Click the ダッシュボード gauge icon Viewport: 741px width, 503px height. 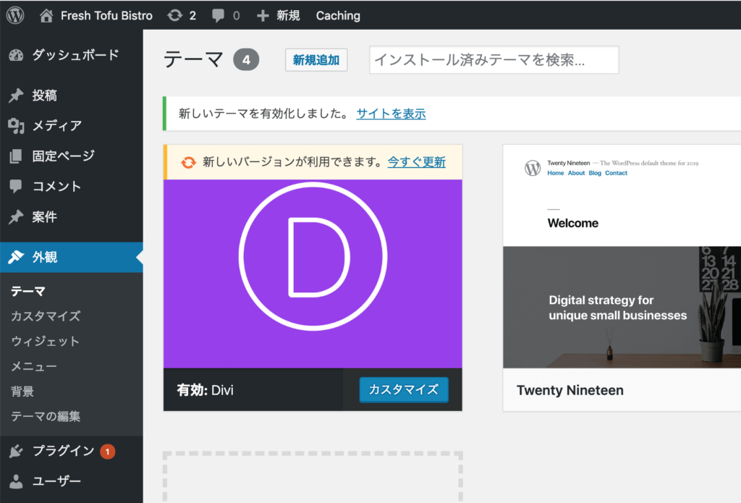coord(16,55)
